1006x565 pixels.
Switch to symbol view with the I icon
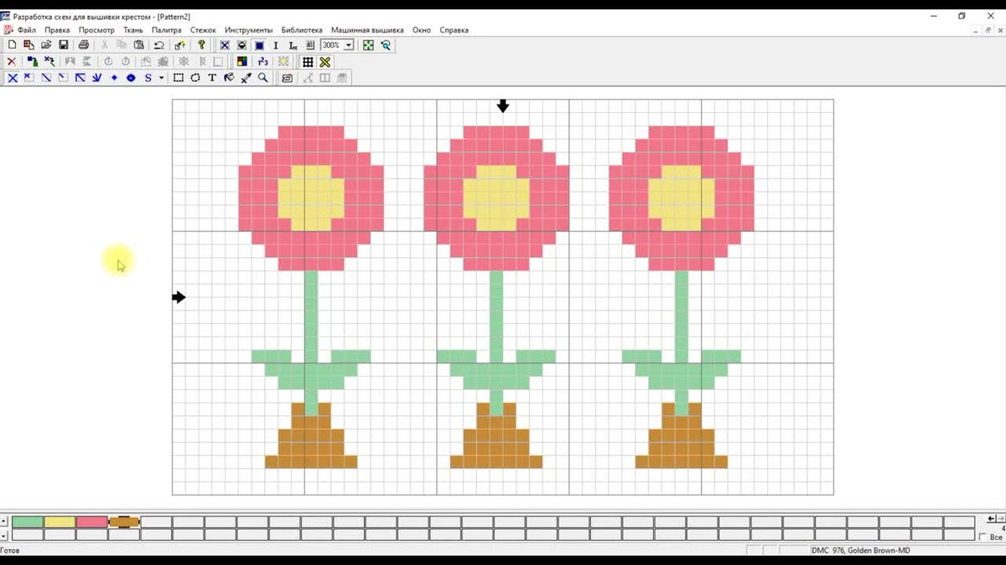(276, 45)
